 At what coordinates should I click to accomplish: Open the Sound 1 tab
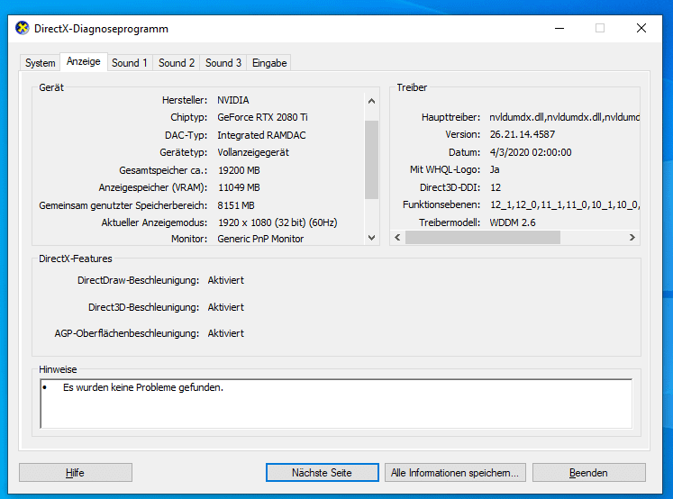[129, 63]
